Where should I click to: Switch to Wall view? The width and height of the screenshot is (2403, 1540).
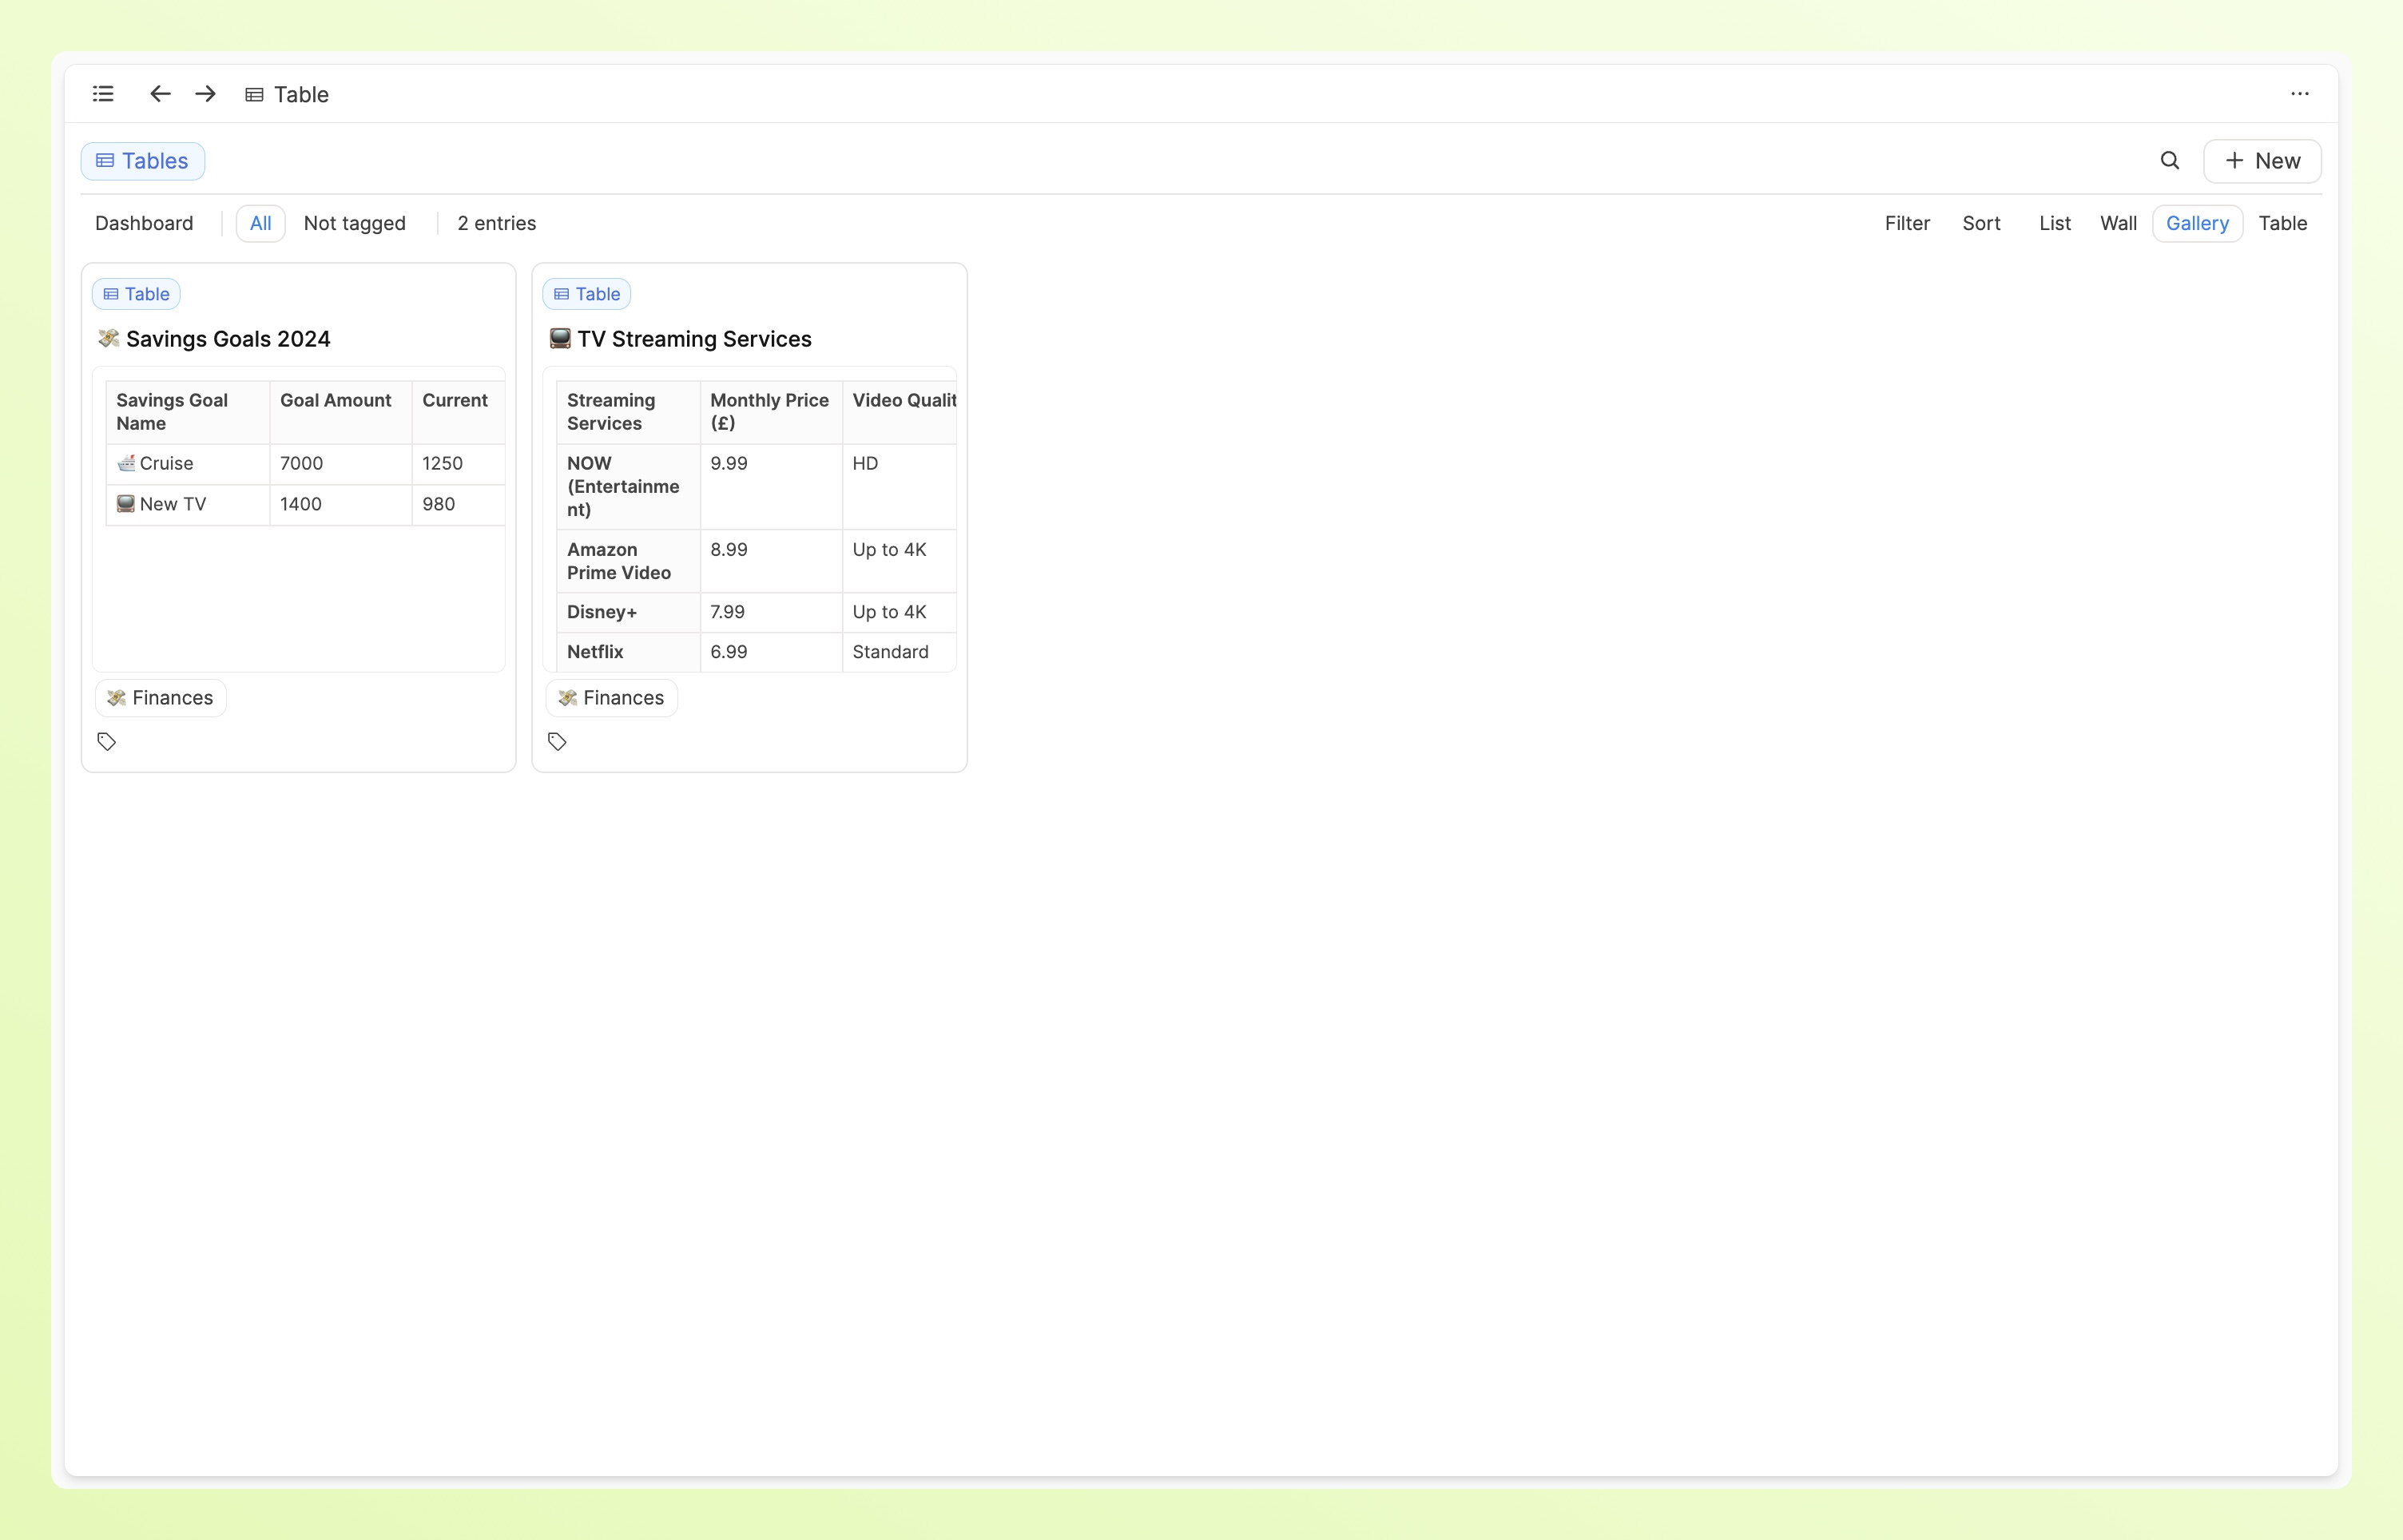(2117, 223)
